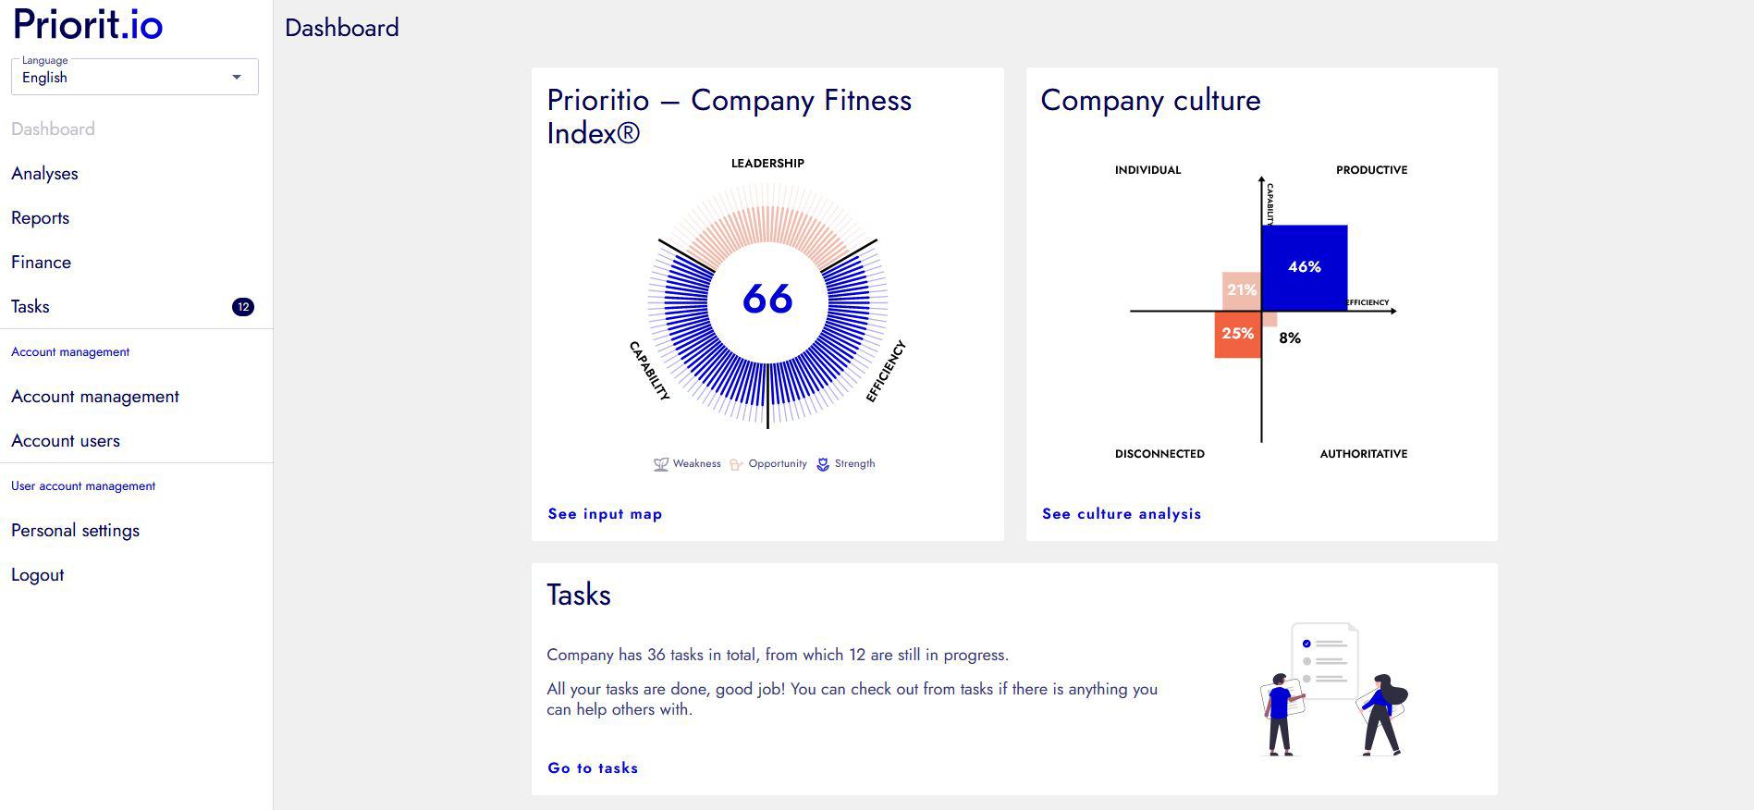Open the Language dropdown
The height and width of the screenshot is (810, 1754).
click(x=134, y=77)
